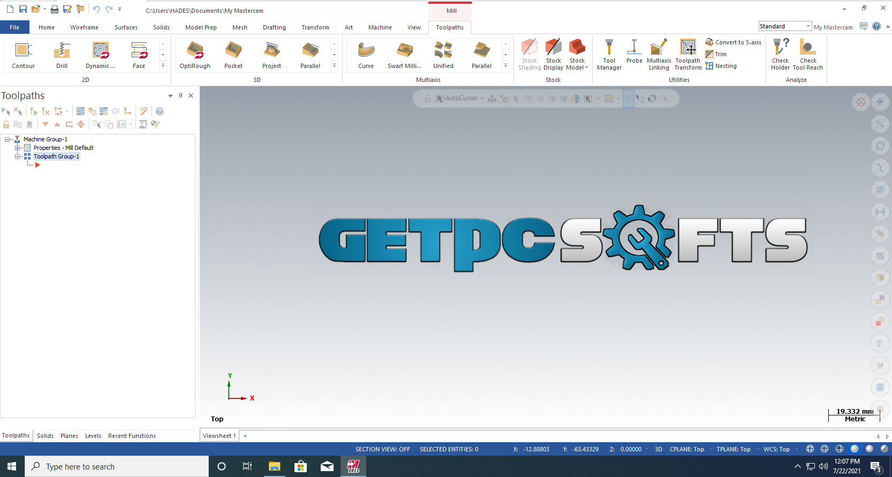Select the Viewsheet 1 tab
This screenshot has height=477, width=892.
(220, 436)
